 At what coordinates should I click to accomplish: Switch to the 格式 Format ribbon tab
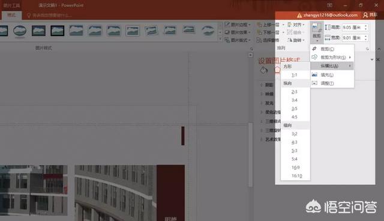[x=11, y=16]
